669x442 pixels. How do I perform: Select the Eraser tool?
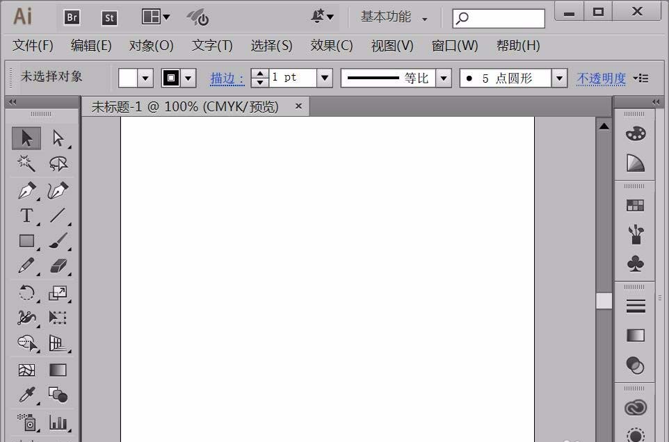(58, 266)
